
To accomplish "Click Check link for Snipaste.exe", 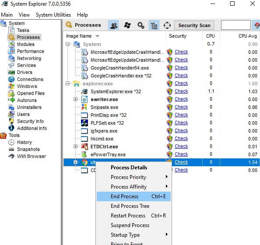I will click(181, 107).
